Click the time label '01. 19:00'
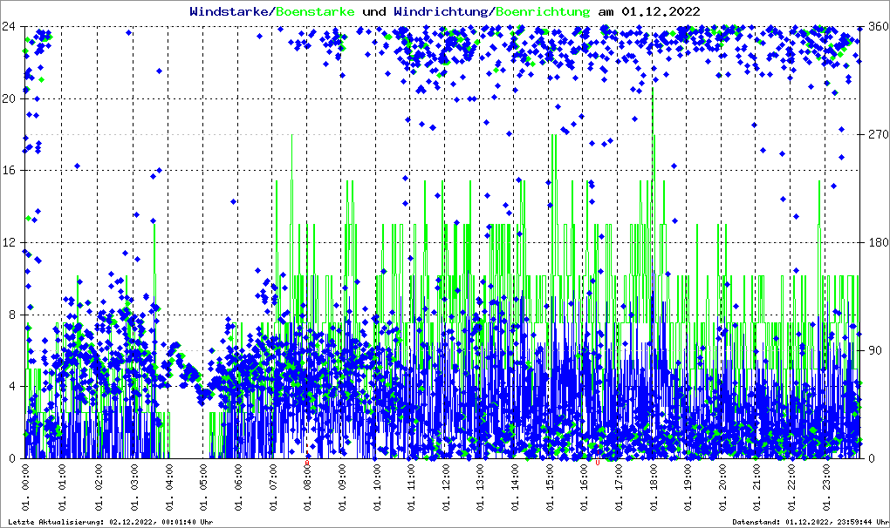The width and height of the screenshot is (890, 528). [x=688, y=487]
